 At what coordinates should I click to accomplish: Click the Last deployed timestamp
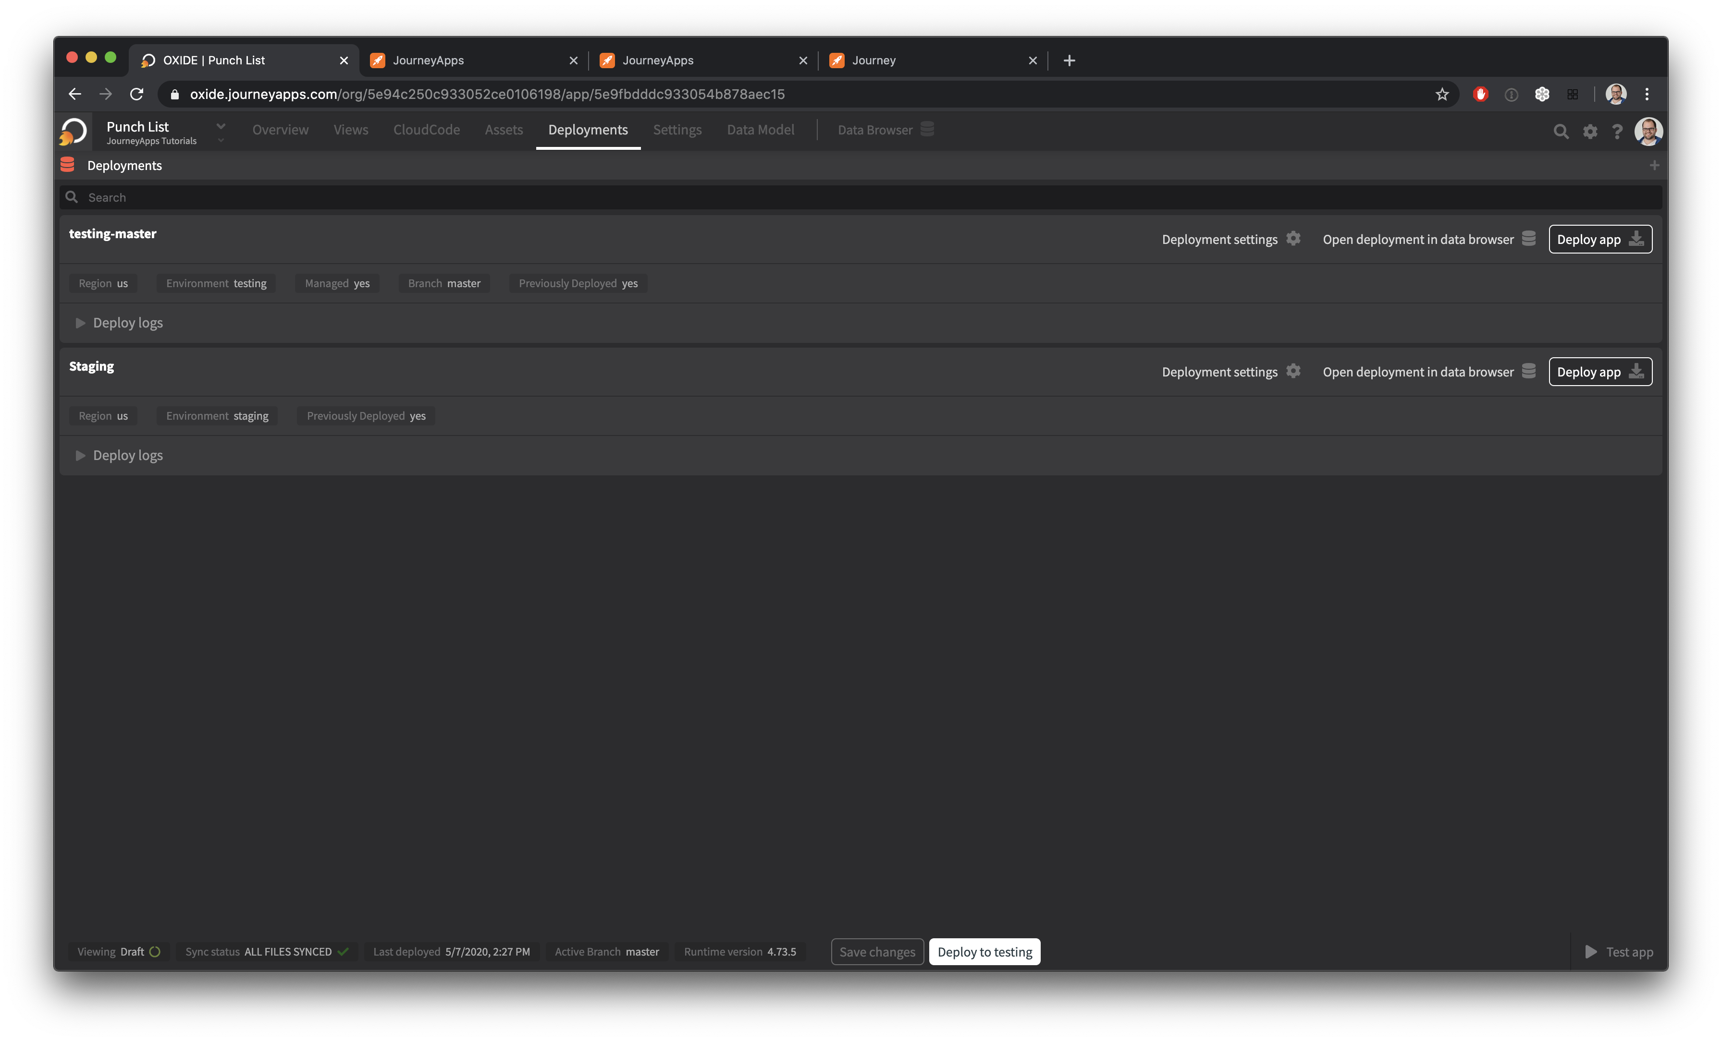click(x=452, y=952)
